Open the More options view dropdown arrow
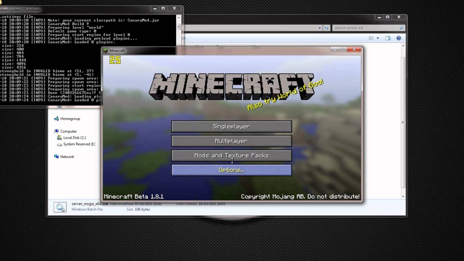This screenshot has width=464, height=261. coord(377,38)
